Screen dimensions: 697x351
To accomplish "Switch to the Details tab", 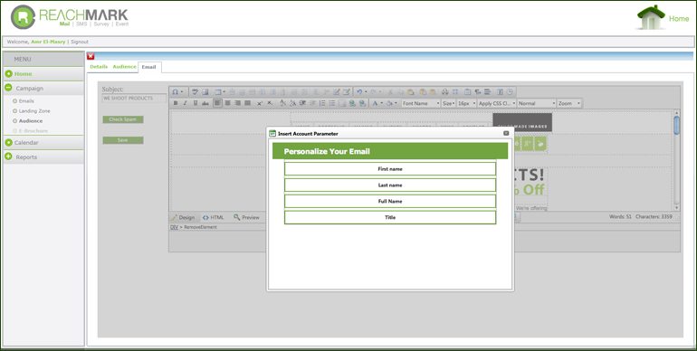I will click(x=99, y=67).
